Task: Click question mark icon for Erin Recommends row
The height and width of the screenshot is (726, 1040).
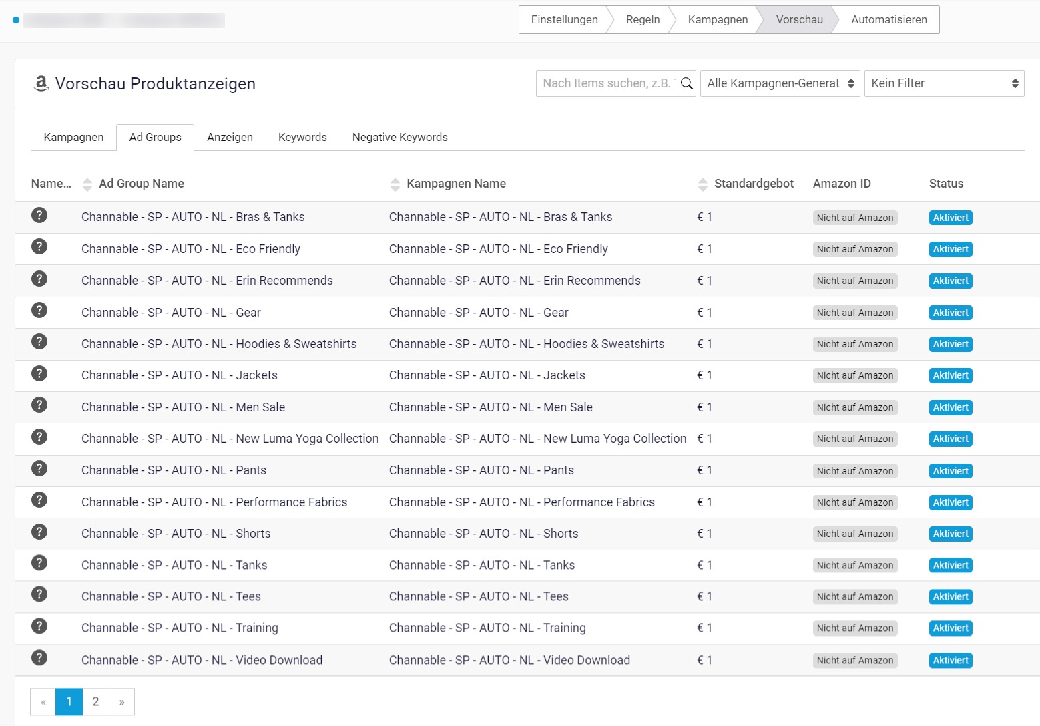Action: [39, 278]
